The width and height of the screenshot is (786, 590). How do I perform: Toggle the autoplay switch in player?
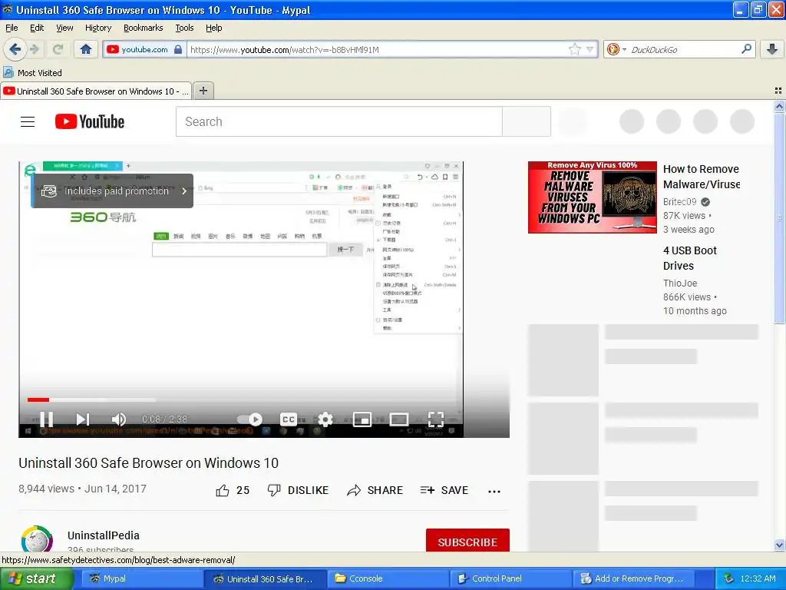pyautogui.click(x=249, y=419)
